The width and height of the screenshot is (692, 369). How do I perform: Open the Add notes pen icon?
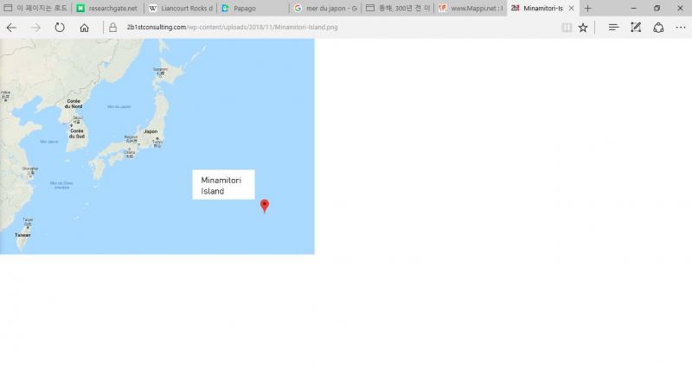[636, 27]
